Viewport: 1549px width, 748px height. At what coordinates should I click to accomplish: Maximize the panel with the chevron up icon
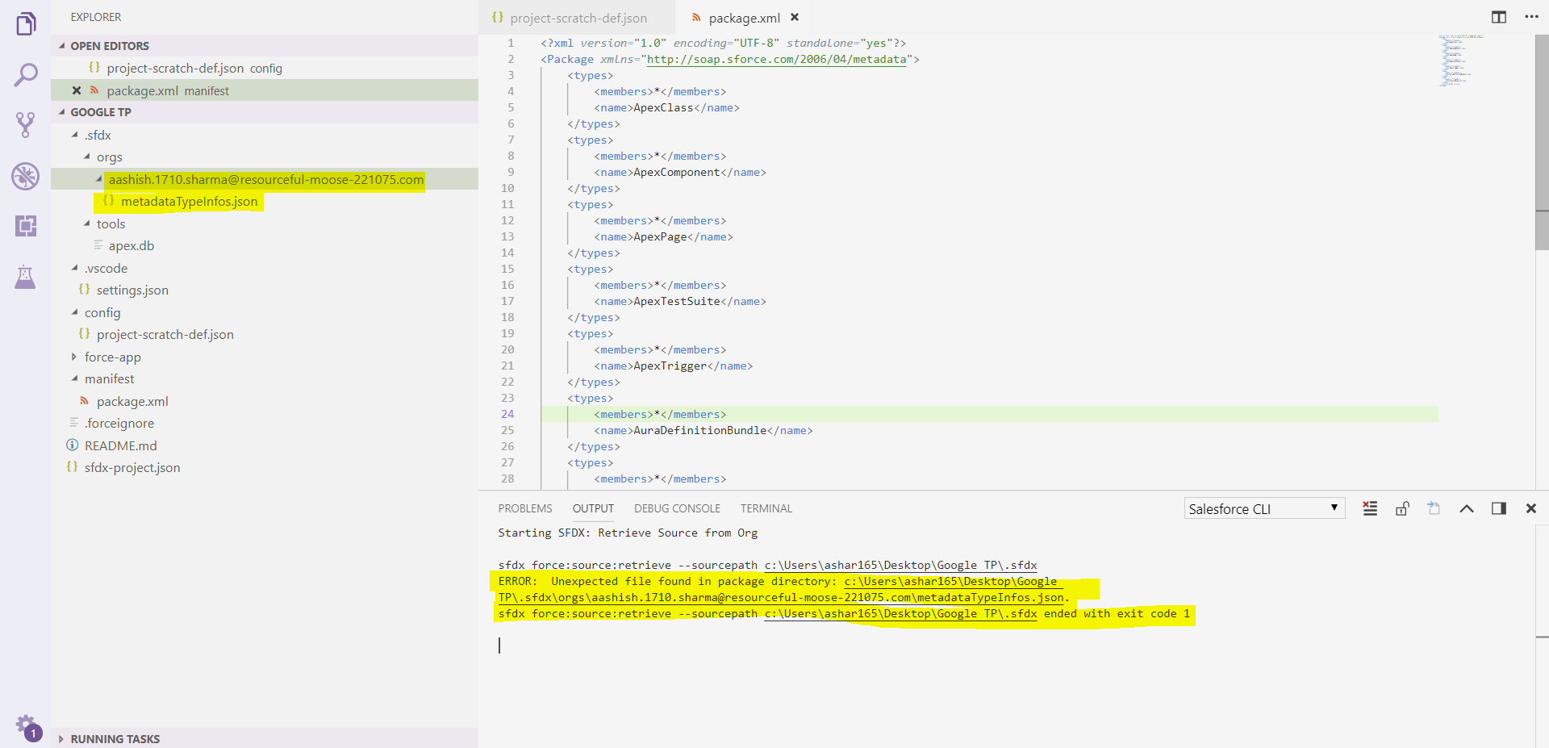[1466, 508]
